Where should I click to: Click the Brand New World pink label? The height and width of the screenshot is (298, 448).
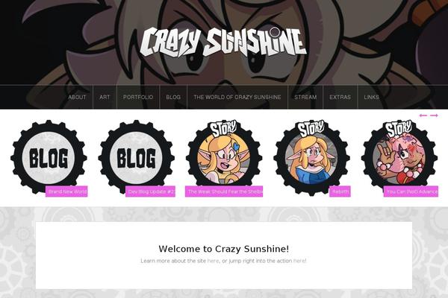coord(66,191)
